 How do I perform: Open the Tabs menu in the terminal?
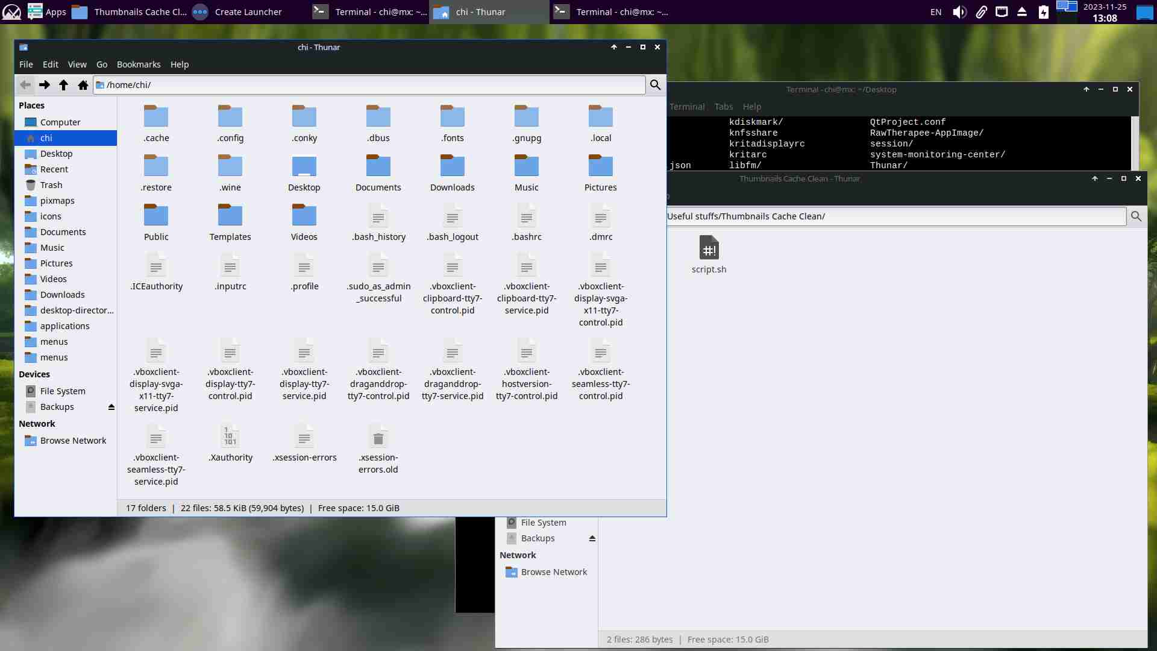pos(723,107)
